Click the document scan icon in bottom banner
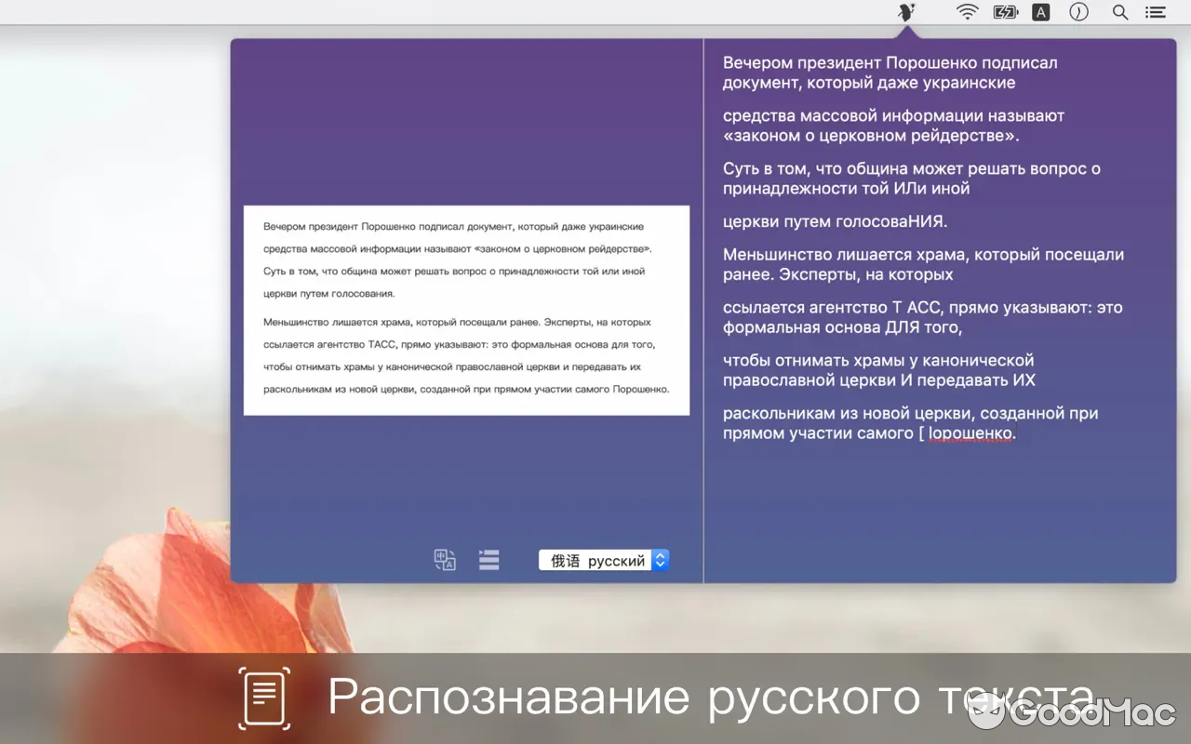Image resolution: width=1191 pixels, height=744 pixels. [263, 697]
